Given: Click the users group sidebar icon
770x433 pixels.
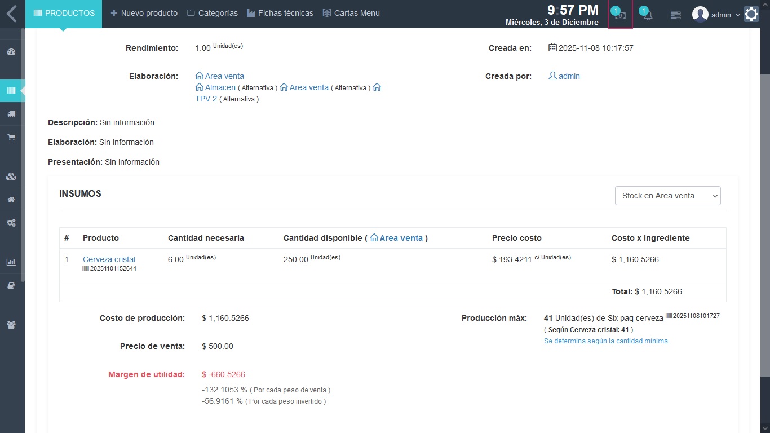Looking at the screenshot, I should tap(11, 325).
